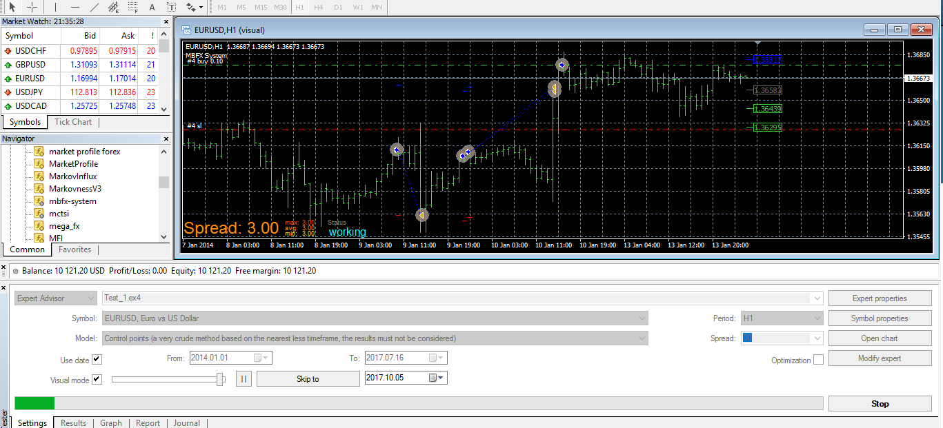Click the GBPUSD up-arrow icon

point(8,65)
